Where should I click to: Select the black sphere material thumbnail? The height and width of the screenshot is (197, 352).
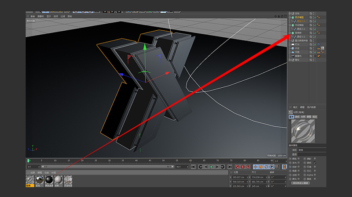49,180
